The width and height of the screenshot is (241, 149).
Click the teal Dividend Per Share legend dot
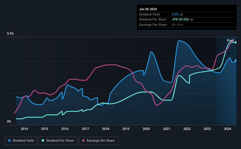coord(43,140)
